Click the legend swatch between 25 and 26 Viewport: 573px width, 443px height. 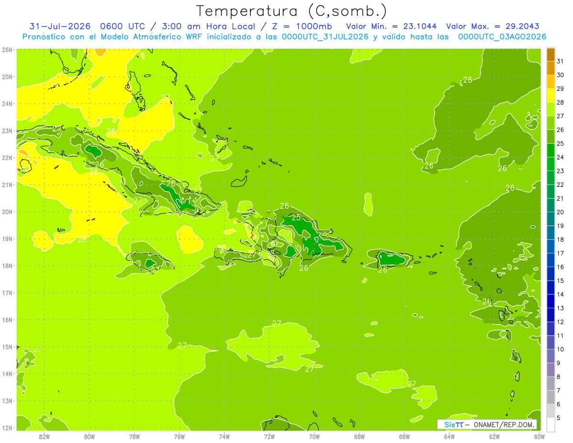pos(551,137)
